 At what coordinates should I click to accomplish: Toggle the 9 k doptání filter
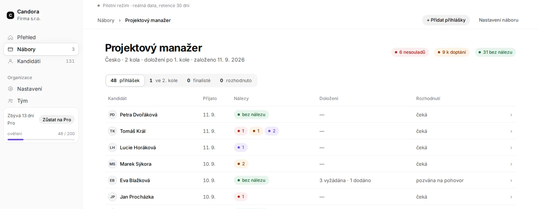452,52
